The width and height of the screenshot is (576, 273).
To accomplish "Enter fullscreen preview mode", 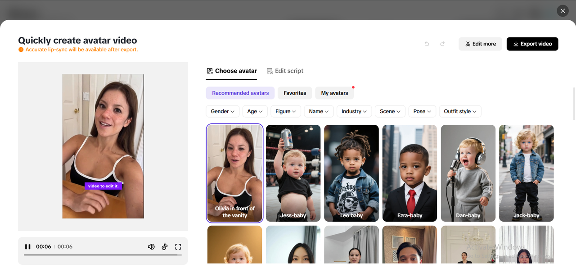I will click(x=178, y=246).
